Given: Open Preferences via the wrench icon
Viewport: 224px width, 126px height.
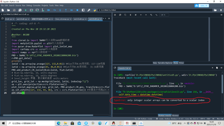Looking at the screenshot, I should (89, 10).
